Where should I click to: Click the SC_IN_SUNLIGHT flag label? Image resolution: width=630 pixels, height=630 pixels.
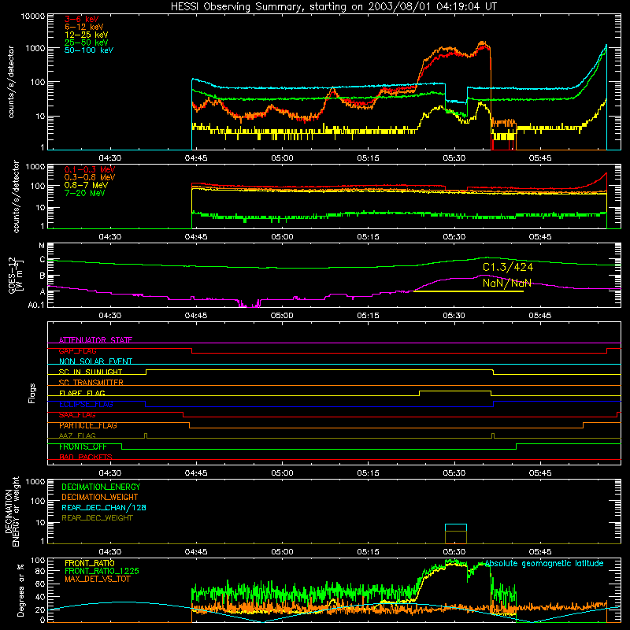91,372
